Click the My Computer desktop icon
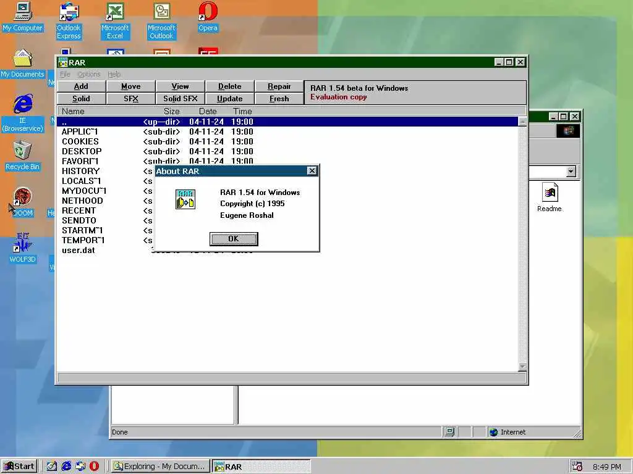The height and width of the screenshot is (474, 633). click(x=23, y=17)
